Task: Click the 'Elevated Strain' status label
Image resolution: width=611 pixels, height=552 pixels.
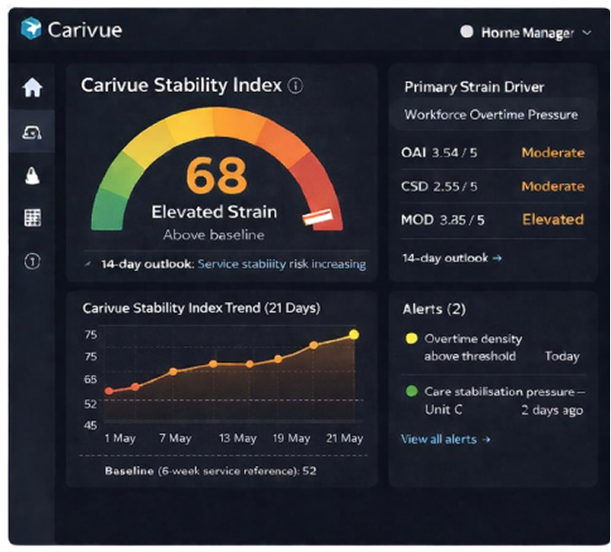Action: coord(214,212)
